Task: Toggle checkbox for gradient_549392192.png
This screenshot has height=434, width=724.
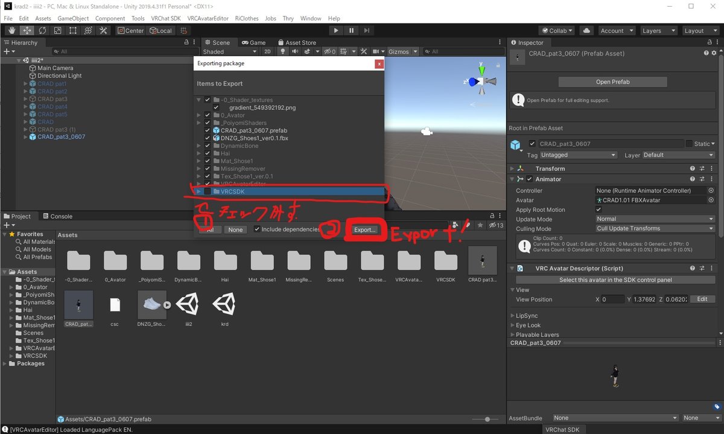Action: [215, 107]
